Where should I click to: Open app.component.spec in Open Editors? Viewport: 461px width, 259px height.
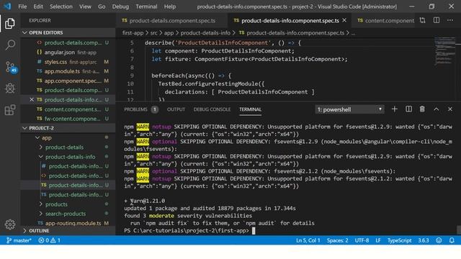coord(68,81)
